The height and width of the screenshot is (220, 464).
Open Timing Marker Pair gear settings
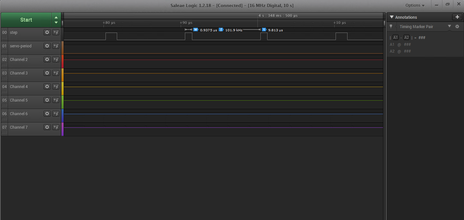point(457,26)
